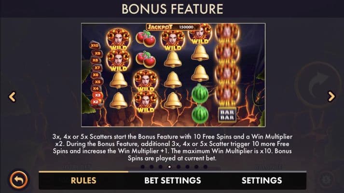Switch to the Bet Settings tab
Viewport: 344px width, 193px height.
pos(172,180)
